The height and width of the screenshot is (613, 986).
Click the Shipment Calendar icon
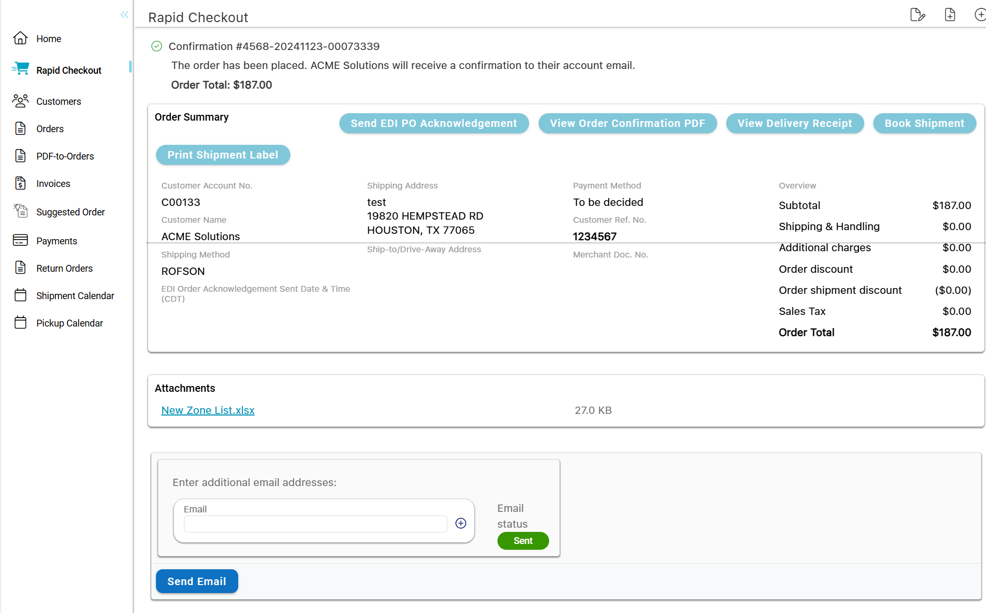click(x=21, y=295)
